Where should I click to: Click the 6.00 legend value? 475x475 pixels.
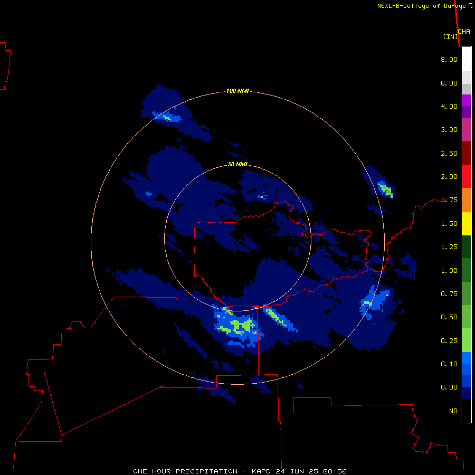pyautogui.click(x=449, y=83)
